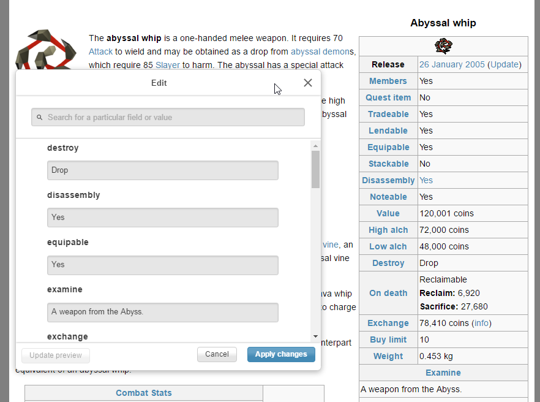Focus the field search box

pos(171,117)
